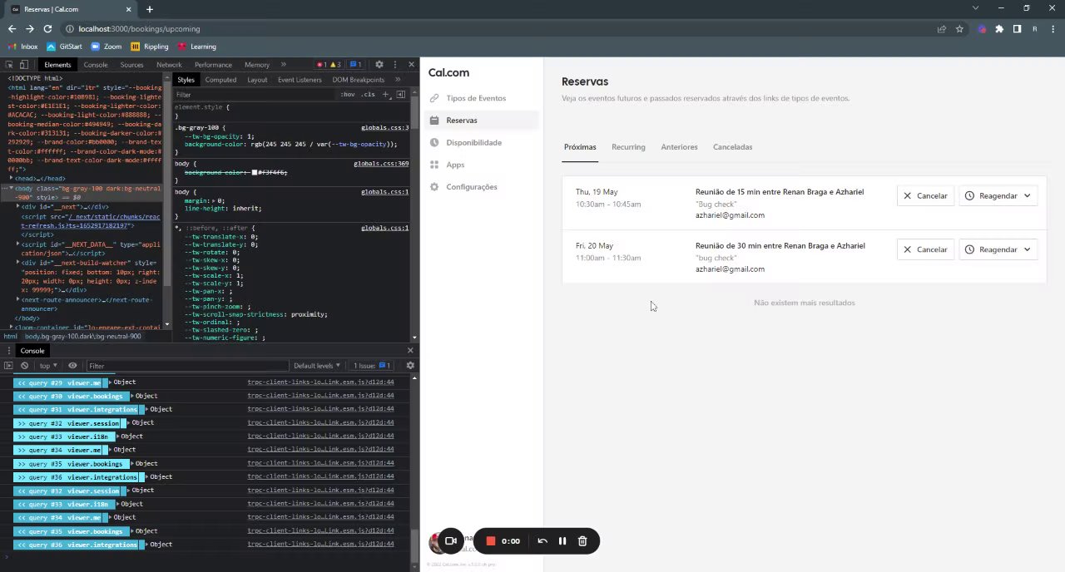Viewport: 1065px width, 572px height.
Task: Cancel the Fri 20 May booking
Action: coord(925,249)
